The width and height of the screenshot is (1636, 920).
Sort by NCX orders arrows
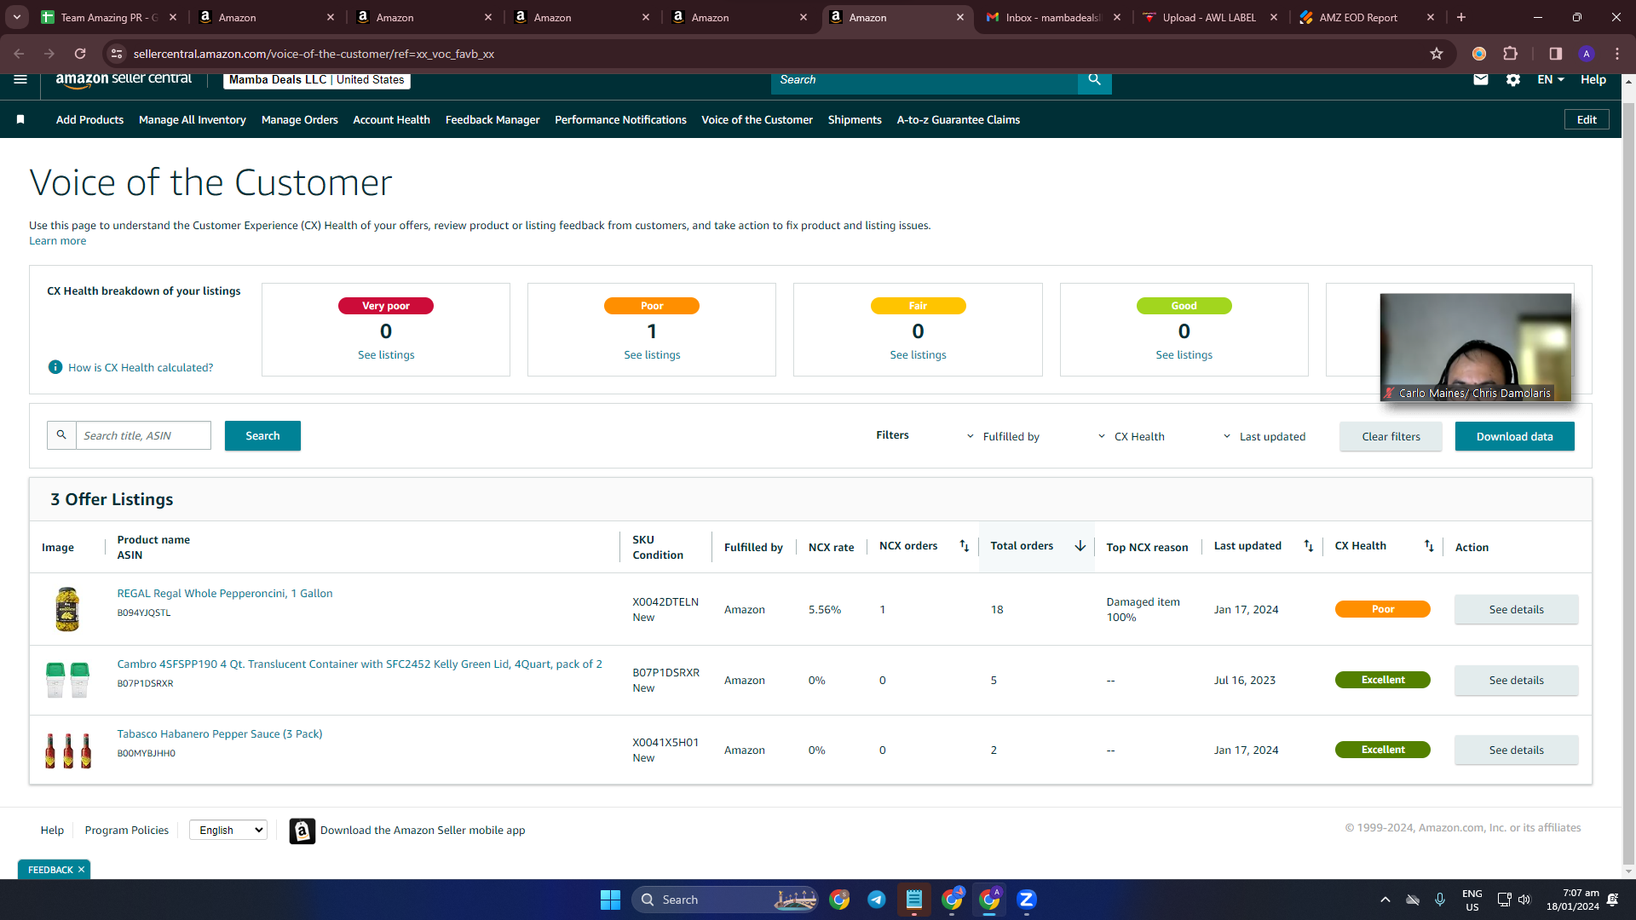tap(965, 546)
